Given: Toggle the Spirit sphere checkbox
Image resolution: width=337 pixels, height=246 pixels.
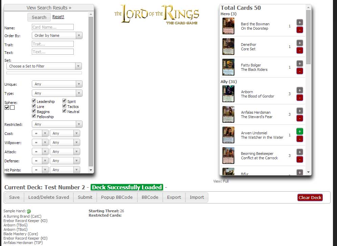Looking at the screenshot, I should click(64, 101).
